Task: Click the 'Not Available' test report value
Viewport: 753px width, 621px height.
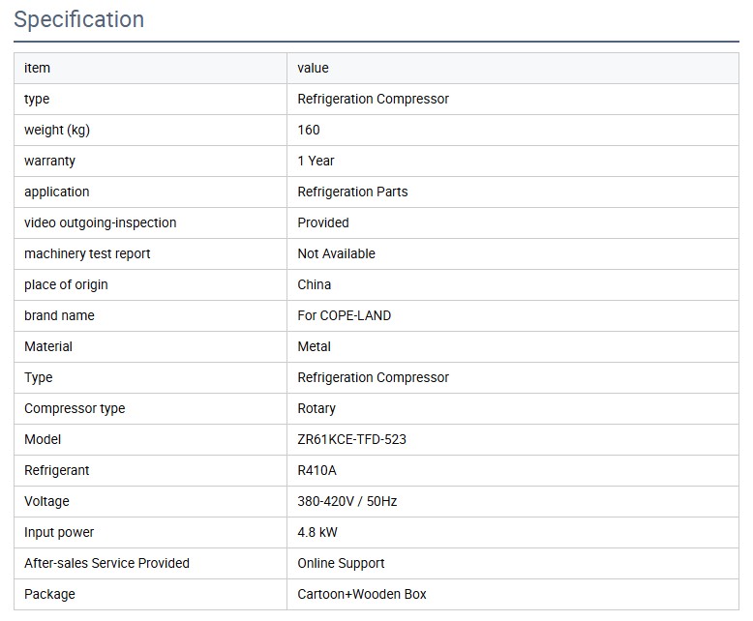Action: tap(336, 253)
